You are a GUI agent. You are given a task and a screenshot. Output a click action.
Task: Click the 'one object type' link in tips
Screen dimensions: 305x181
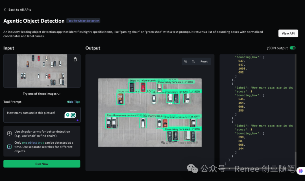(33, 143)
